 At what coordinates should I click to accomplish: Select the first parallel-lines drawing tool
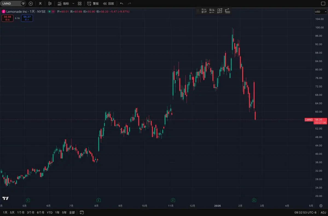[x=204, y=11]
